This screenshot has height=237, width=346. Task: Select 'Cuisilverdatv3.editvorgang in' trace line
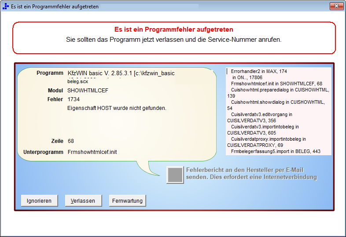(x=261, y=114)
